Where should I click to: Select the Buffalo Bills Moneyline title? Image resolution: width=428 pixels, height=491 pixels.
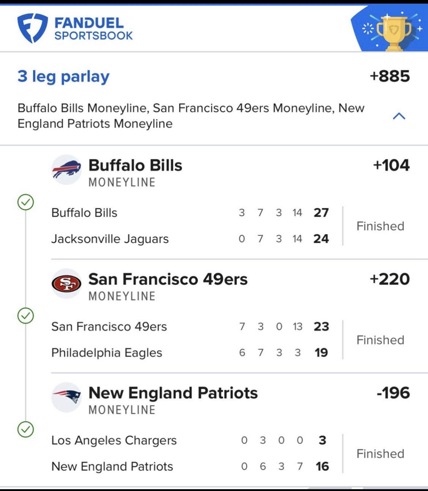135,166
